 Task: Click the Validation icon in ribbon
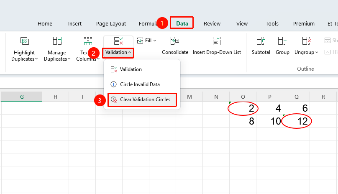[118, 41]
